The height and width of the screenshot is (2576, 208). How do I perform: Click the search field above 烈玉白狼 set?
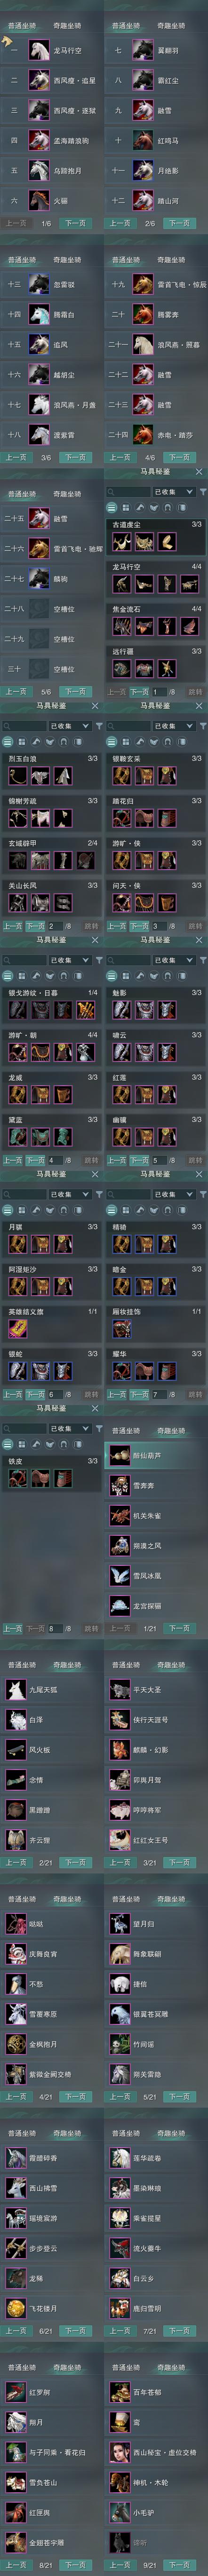24,726
